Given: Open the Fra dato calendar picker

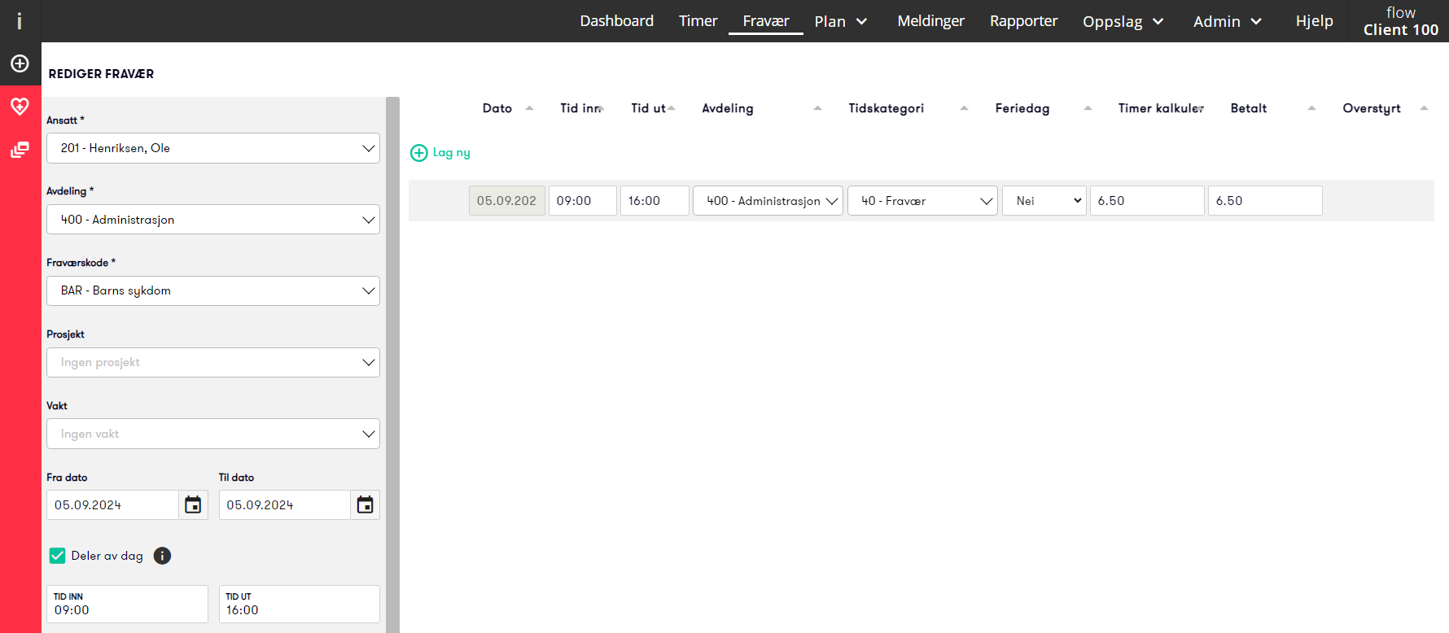Looking at the screenshot, I should click(193, 505).
